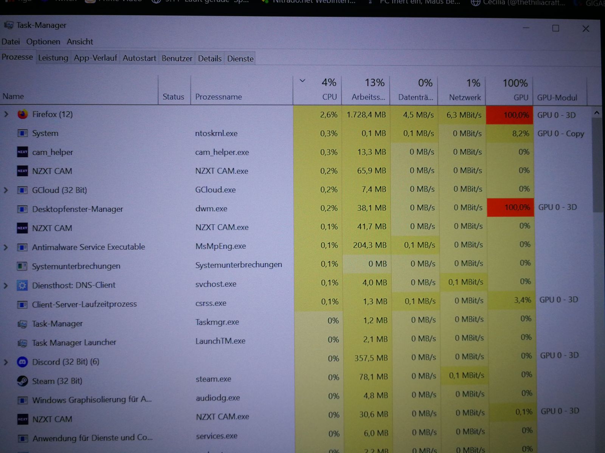
Task: Expand the Firefox (12) process group
Action: click(x=6, y=114)
